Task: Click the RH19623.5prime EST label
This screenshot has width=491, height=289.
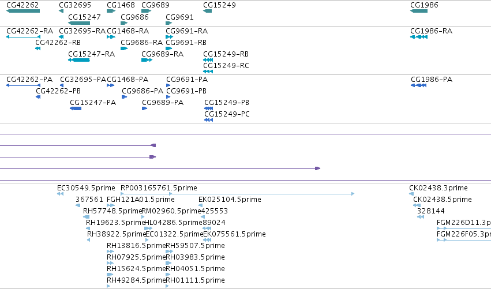Action: [115, 223]
